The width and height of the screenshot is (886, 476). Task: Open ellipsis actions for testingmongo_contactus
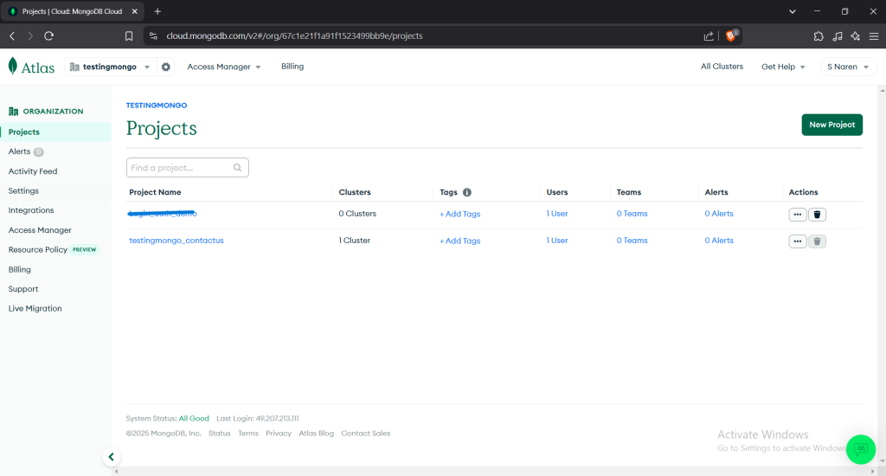pyautogui.click(x=797, y=241)
